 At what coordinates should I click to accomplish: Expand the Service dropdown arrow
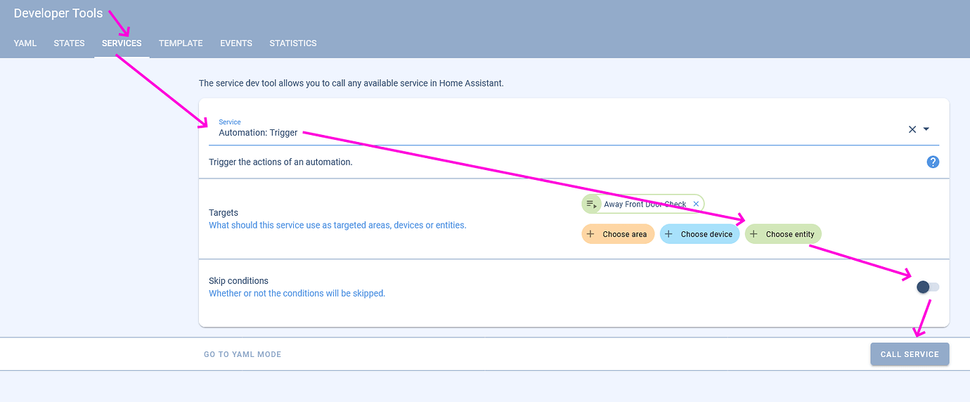926,129
